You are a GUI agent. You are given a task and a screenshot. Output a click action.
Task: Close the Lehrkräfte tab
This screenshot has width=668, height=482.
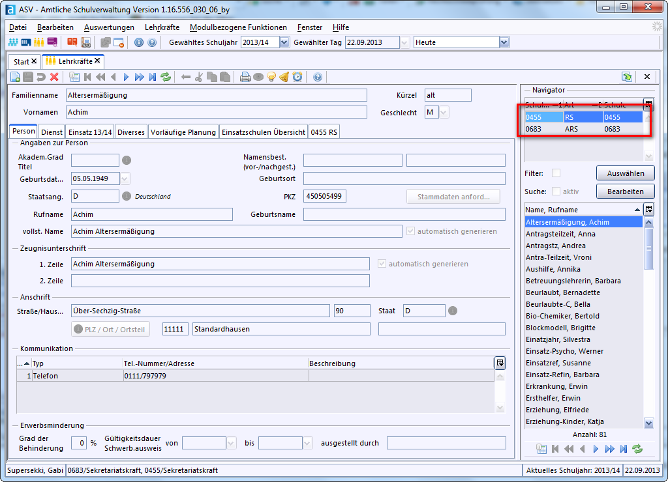(x=98, y=61)
